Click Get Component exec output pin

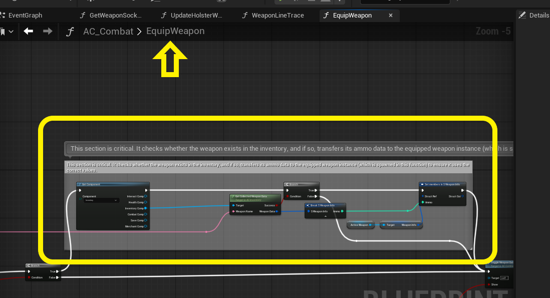coord(146,190)
